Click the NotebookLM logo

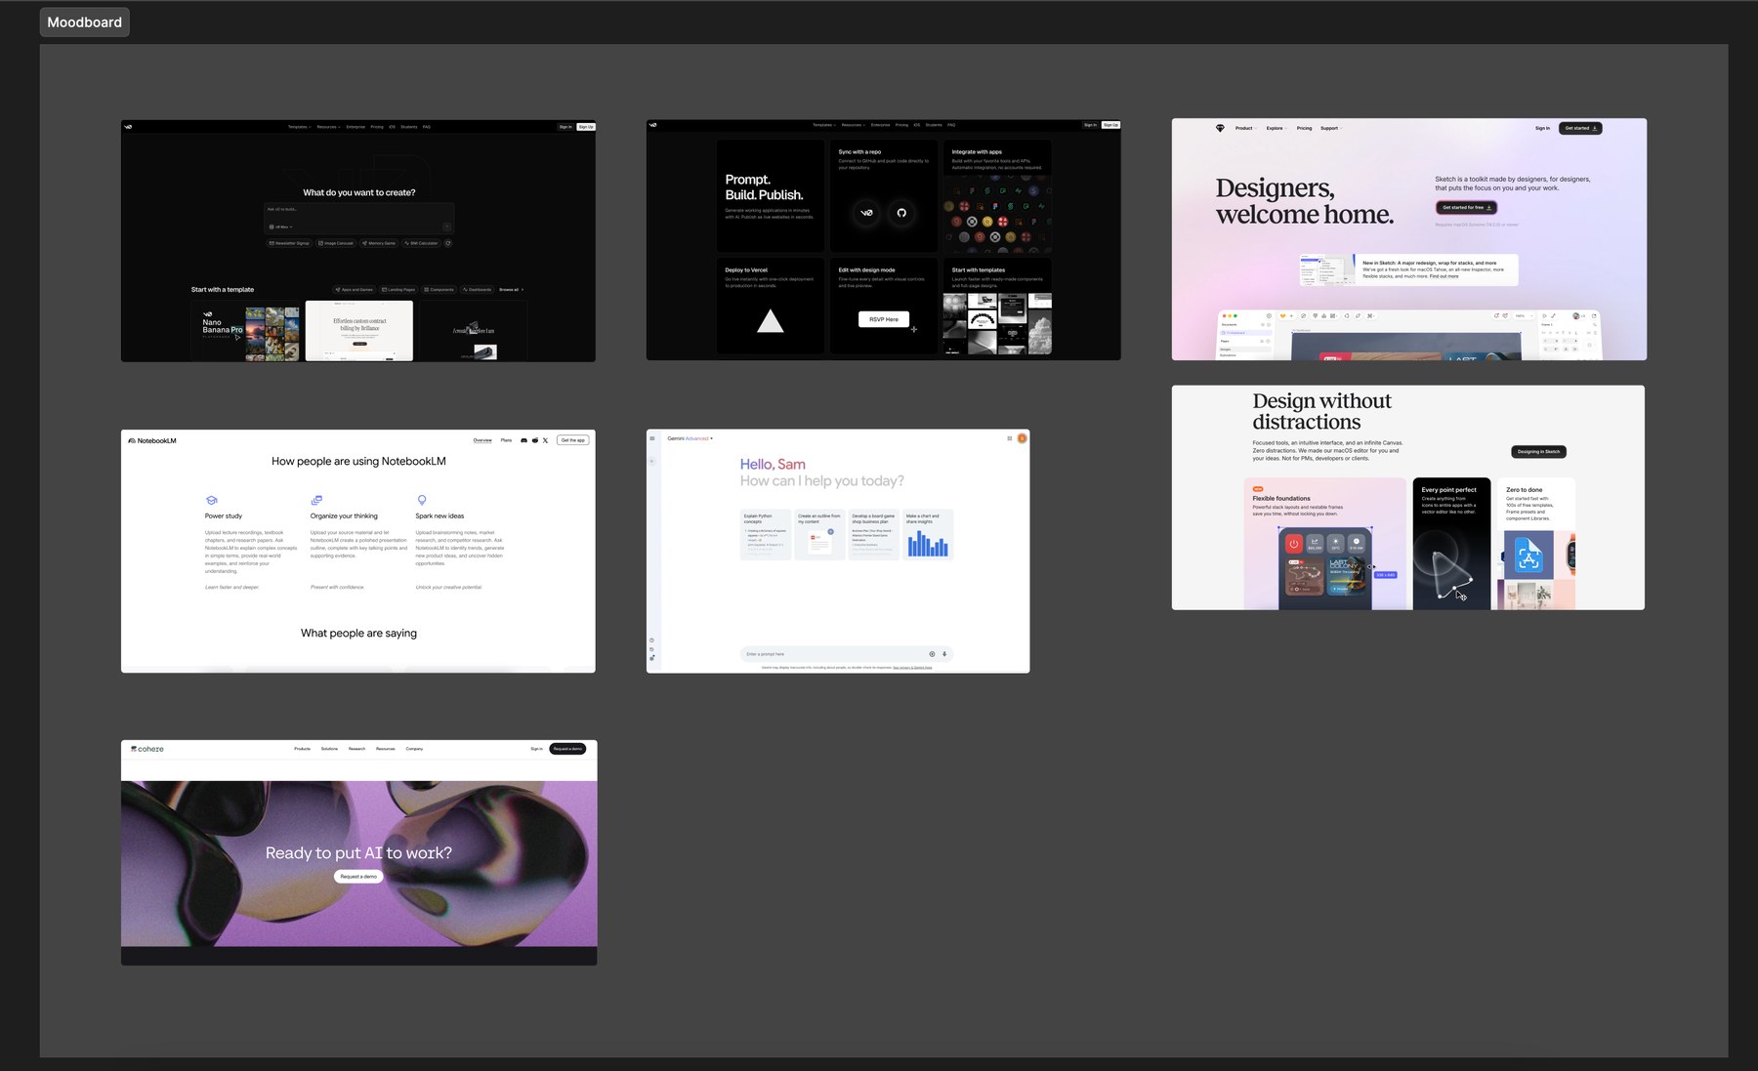click(x=152, y=440)
